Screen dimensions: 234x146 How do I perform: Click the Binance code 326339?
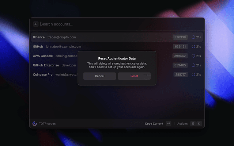(180, 37)
